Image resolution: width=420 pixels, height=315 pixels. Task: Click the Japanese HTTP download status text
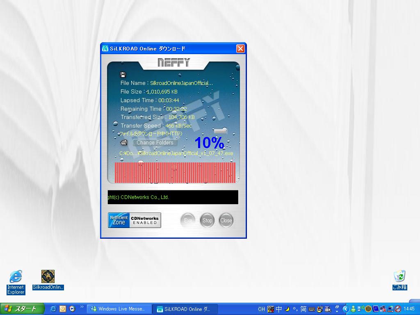(151, 134)
